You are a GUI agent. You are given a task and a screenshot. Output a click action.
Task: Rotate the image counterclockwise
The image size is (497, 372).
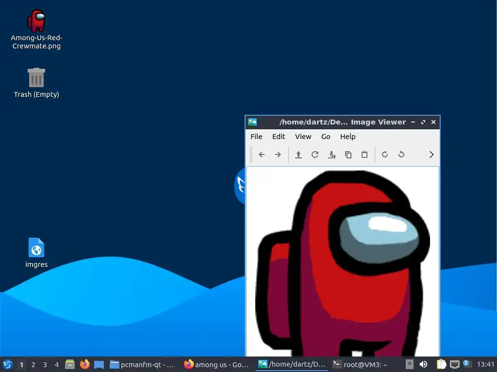point(401,155)
